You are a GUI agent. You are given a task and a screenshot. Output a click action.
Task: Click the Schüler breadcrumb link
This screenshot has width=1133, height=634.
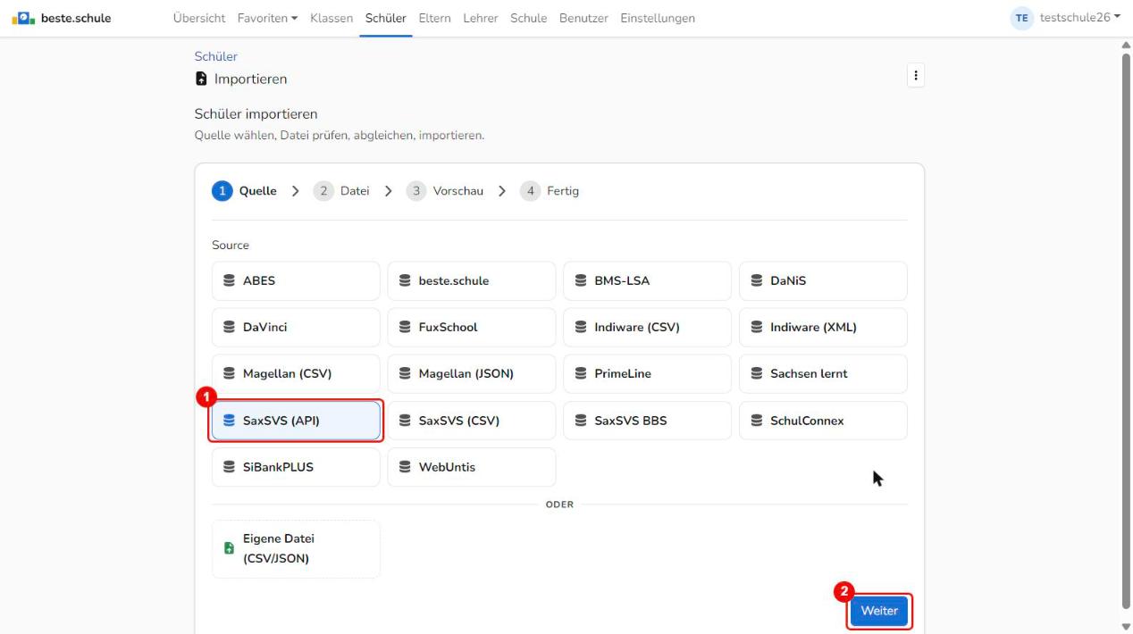215,56
